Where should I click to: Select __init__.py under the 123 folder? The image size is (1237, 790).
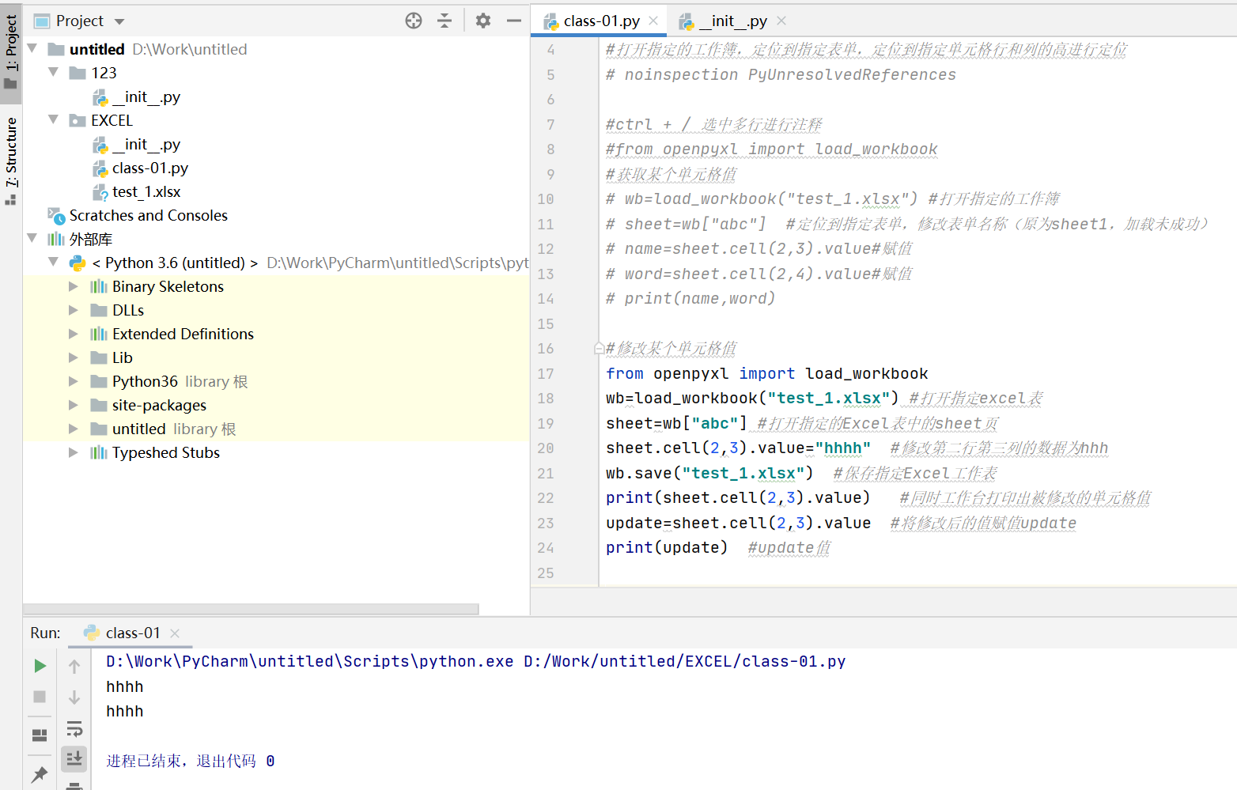pos(146,96)
